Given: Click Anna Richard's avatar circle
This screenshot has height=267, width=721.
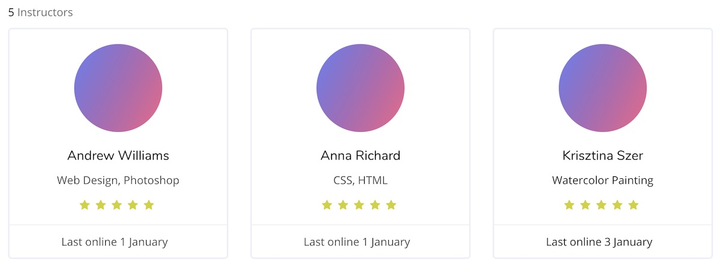Looking at the screenshot, I should coord(360,88).
